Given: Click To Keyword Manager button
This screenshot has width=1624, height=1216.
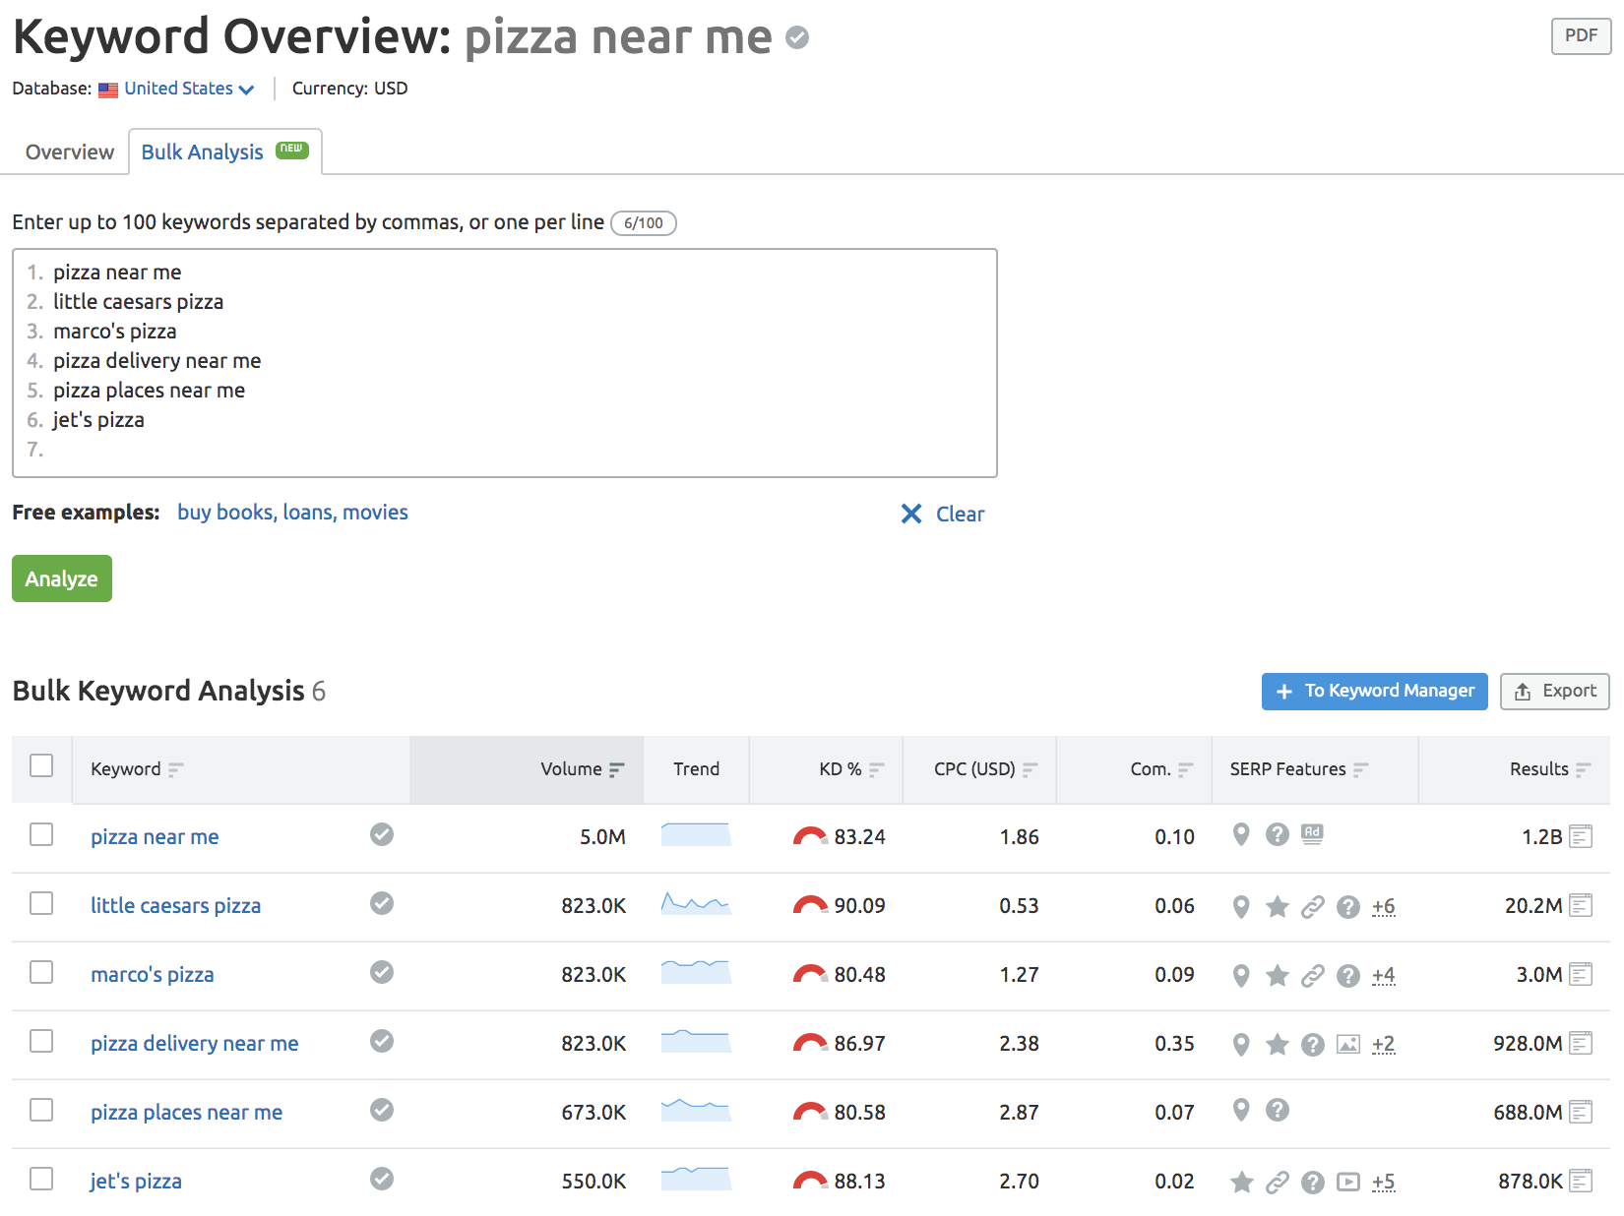Looking at the screenshot, I should (1375, 691).
